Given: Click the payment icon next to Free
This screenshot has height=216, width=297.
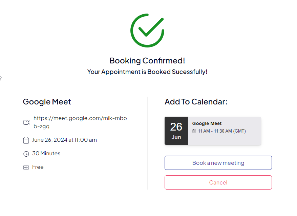Looking at the screenshot, I should [x=26, y=167].
